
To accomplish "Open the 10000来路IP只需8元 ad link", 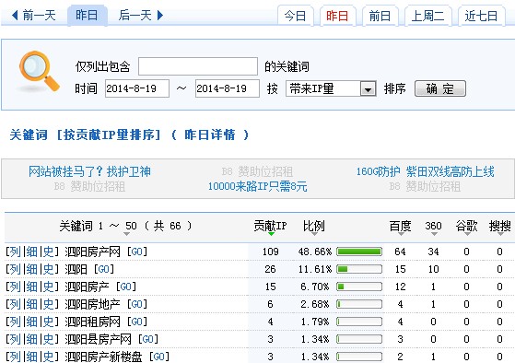I will pos(258,186).
